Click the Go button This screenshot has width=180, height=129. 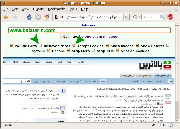[65, 36]
